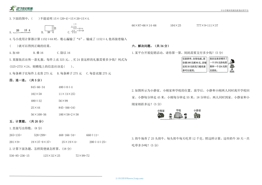The height and width of the screenshot is (185, 262).
Task: Open the 21世纪教育网 www.21cnjy.com footer link
Action: pyautogui.click(x=129, y=178)
